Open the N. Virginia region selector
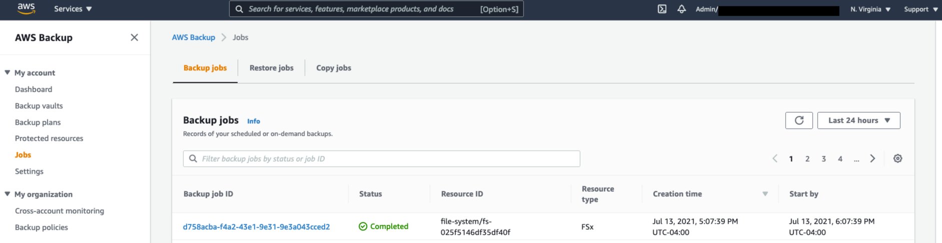942x243 pixels. click(870, 9)
